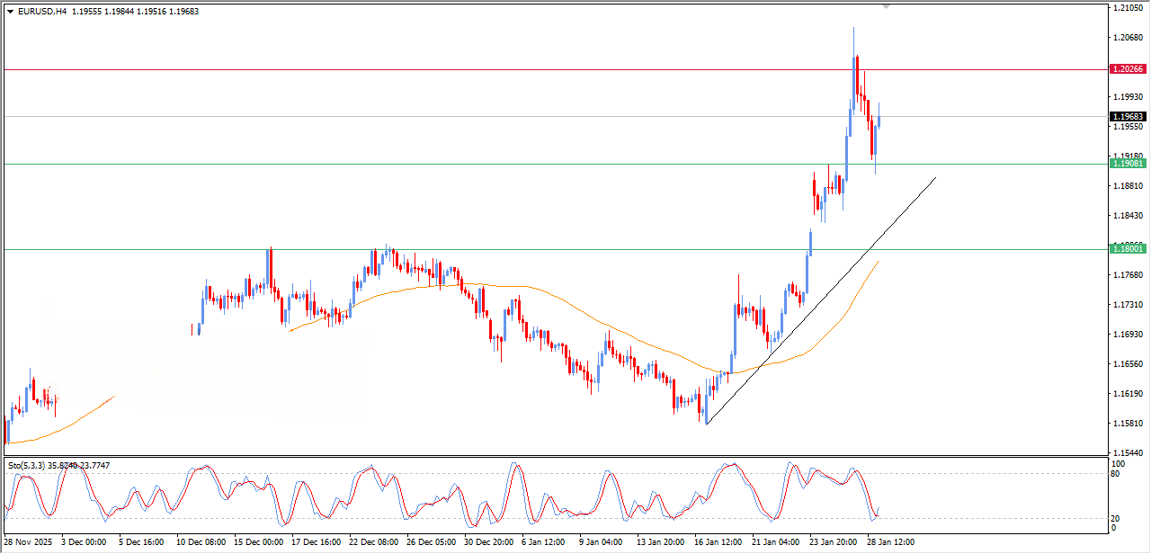Click the stochastic 20 level label
This screenshot has width=1151, height=554.
pos(1115,518)
